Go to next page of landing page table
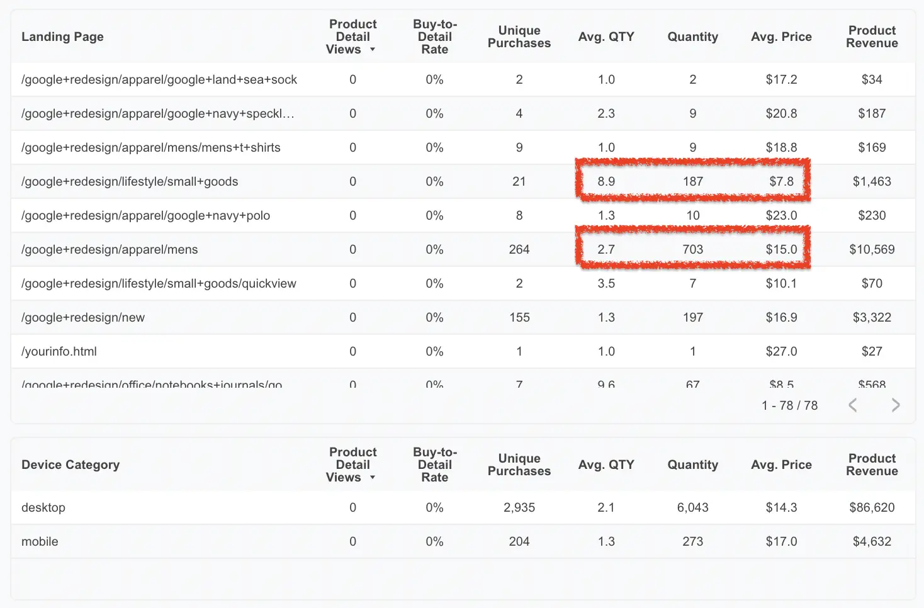The height and width of the screenshot is (608, 924). [896, 405]
